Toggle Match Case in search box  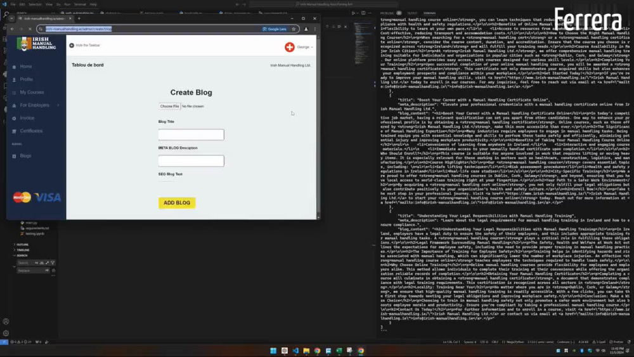coord(36,263)
